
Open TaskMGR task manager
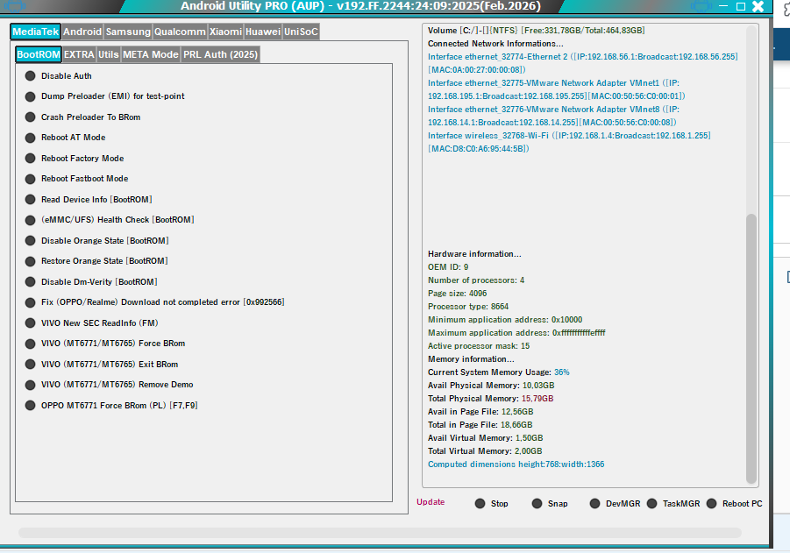click(673, 504)
